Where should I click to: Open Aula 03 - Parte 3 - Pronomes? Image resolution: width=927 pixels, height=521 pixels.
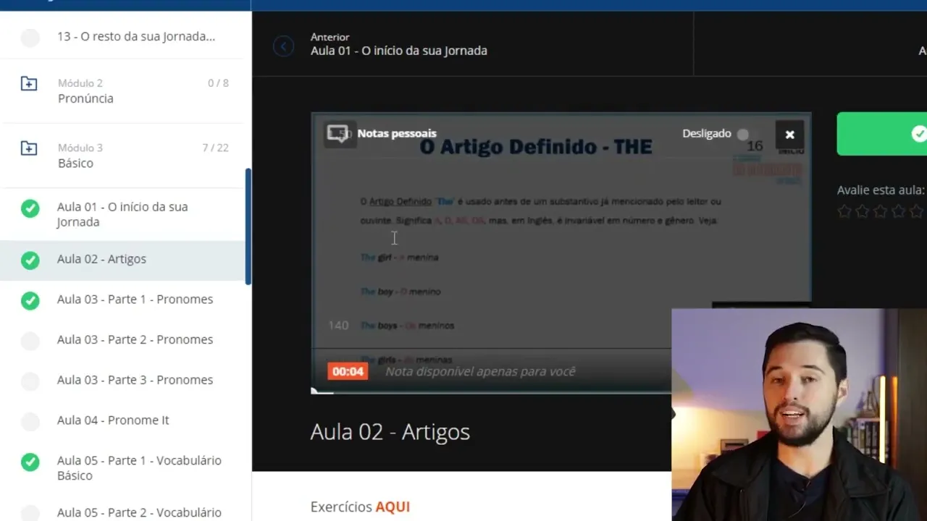click(135, 380)
